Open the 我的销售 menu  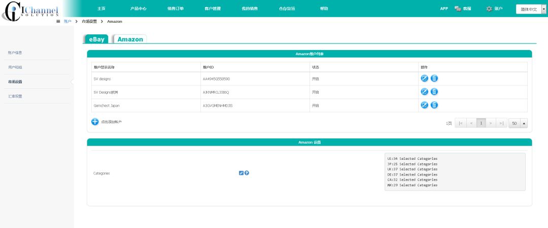click(x=250, y=9)
